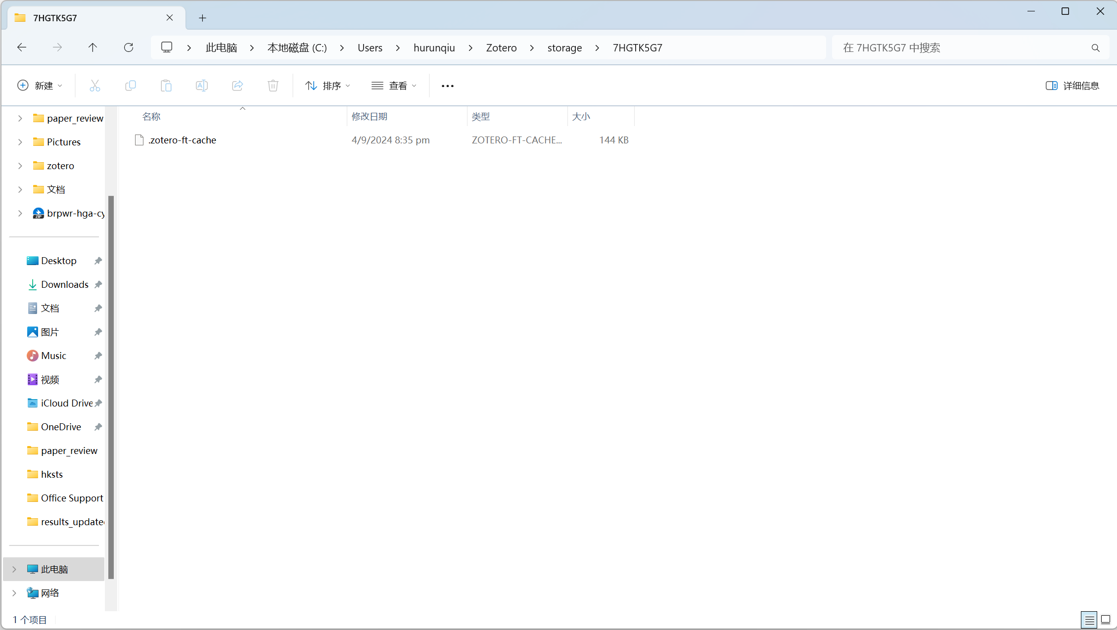The width and height of the screenshot is (1117, 630).
Task: Click the navigation pane vertical scrollbar
Action: 111,386
